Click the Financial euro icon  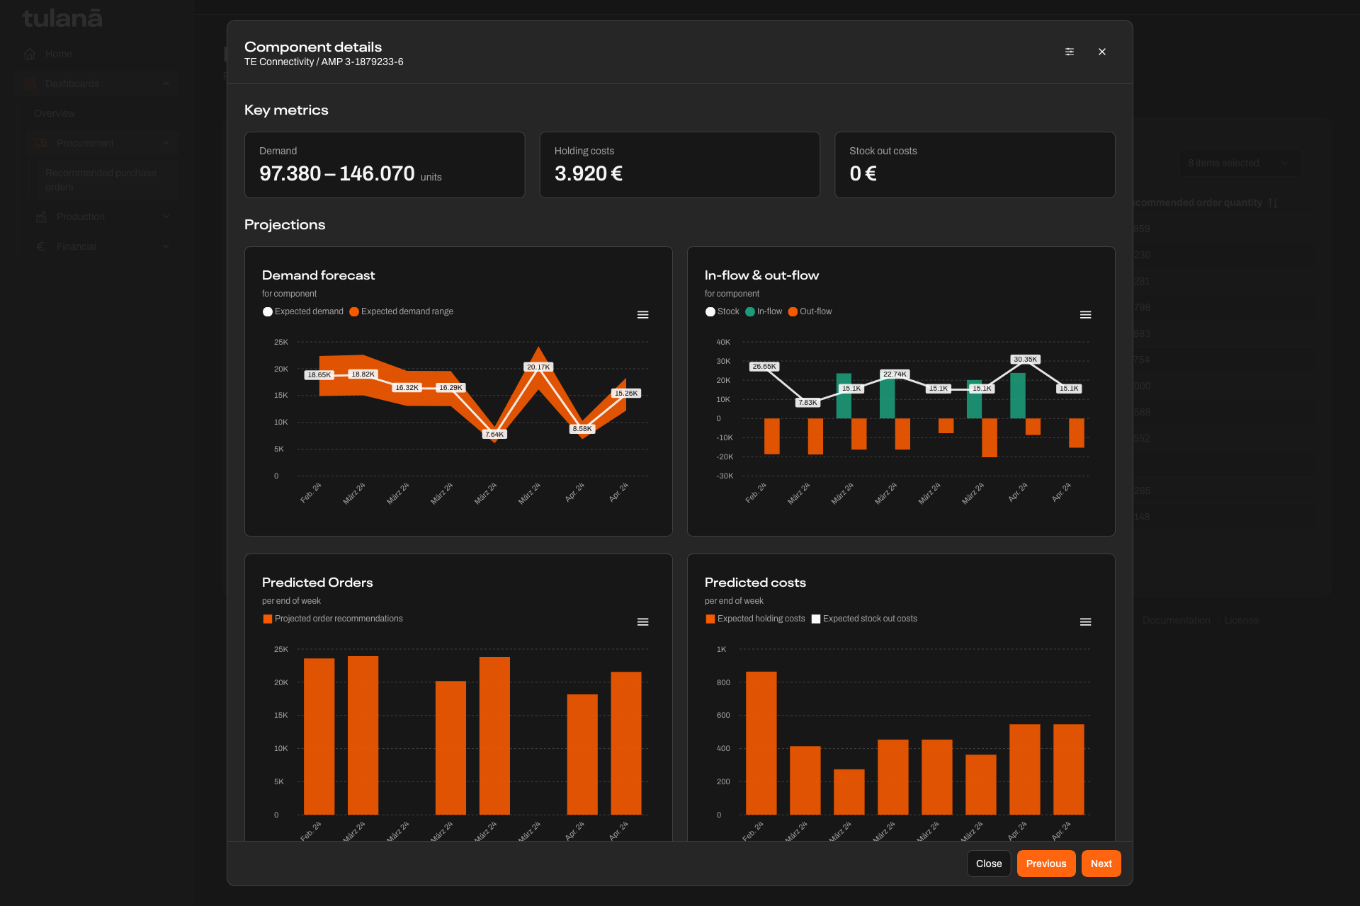coord(41,246)
